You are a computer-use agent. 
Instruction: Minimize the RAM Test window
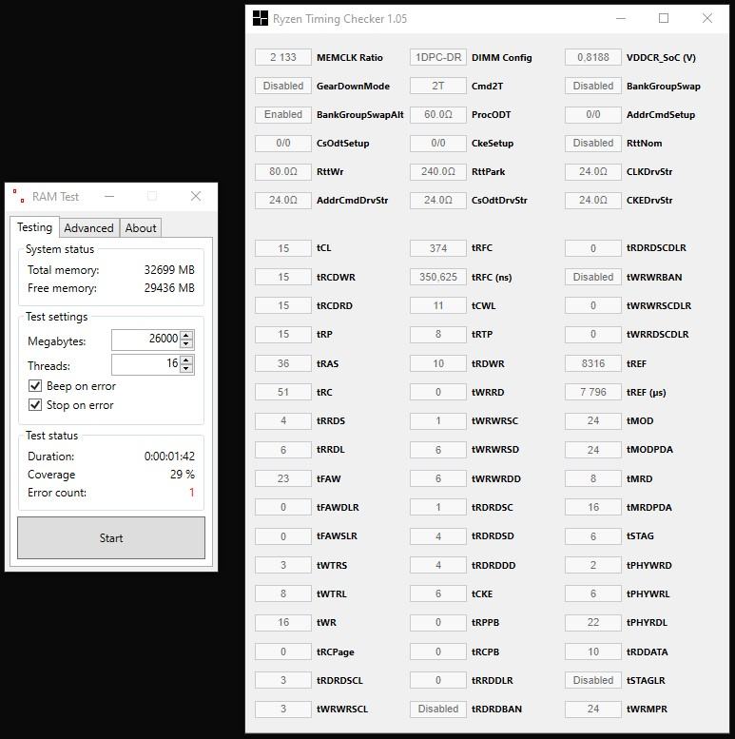(x=109, y=196)
